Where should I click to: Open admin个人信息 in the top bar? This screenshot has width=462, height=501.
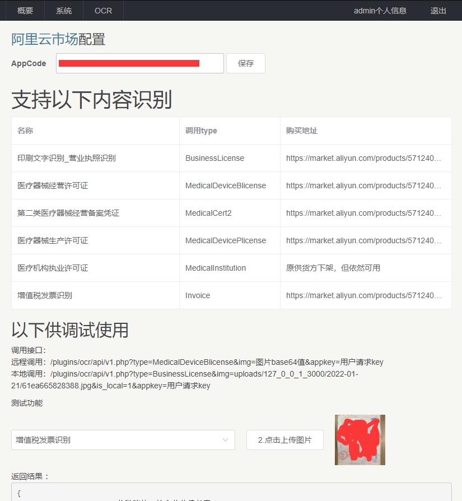point(380,11)
